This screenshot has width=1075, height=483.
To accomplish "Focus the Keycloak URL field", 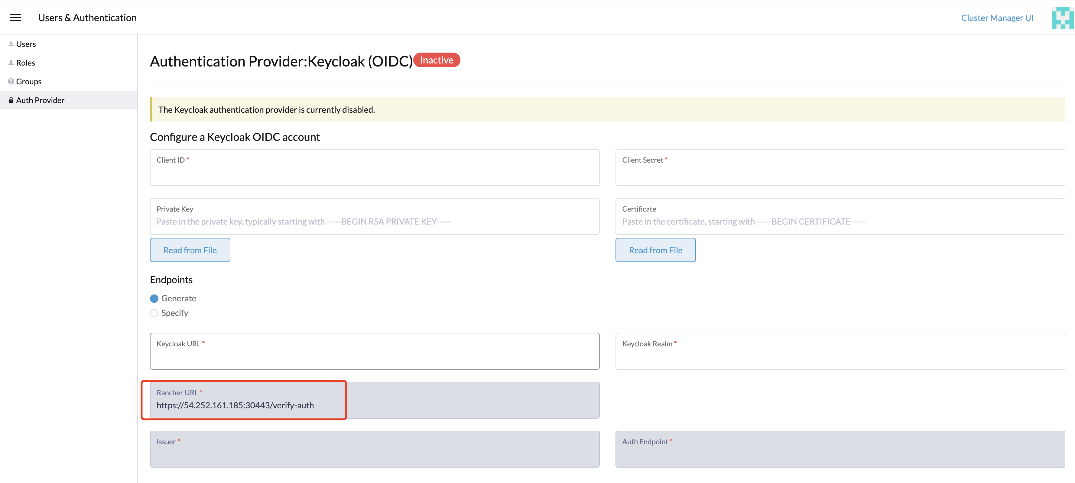I will [x=374, y=351].
